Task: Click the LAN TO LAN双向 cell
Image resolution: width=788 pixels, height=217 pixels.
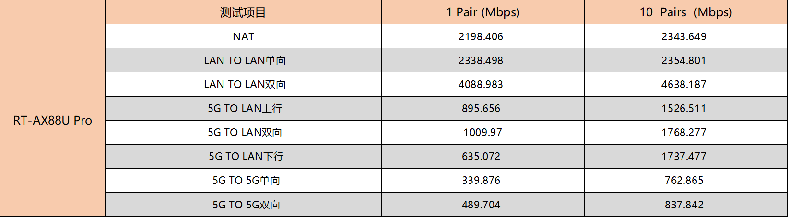Action: tap(243, 84)
